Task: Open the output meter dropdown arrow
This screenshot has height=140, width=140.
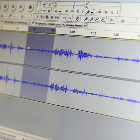Action: coord(60,12)
